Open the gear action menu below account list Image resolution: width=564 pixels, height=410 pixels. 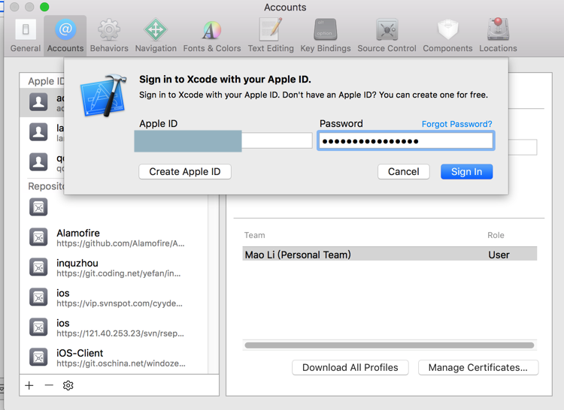click(x=68, y=385)
